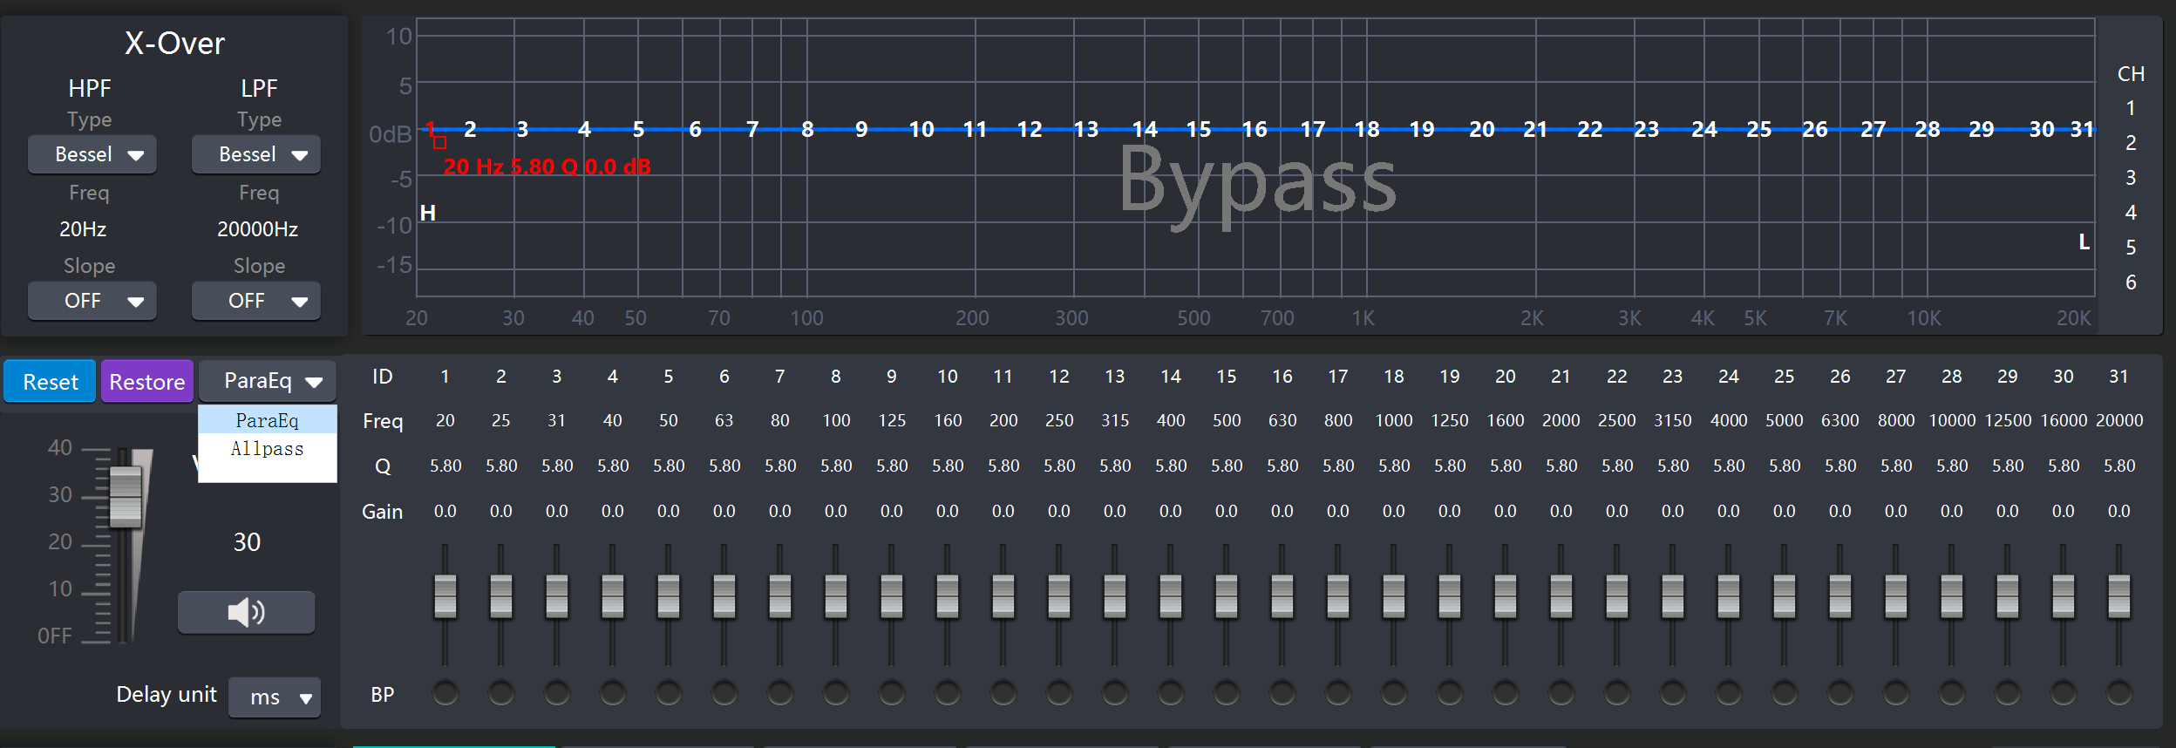Screen dimensions: 2176x748
Task: Select band 10 node on EQ curve
Action: click(x=921, y=130)
